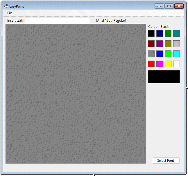The image size is (188, 176).
Task: Pick the dark green colour swatch
Action: [168, 34]
